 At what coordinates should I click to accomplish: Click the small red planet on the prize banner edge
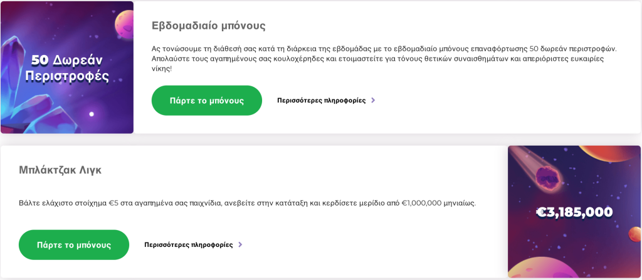click(x=635, y=234)
